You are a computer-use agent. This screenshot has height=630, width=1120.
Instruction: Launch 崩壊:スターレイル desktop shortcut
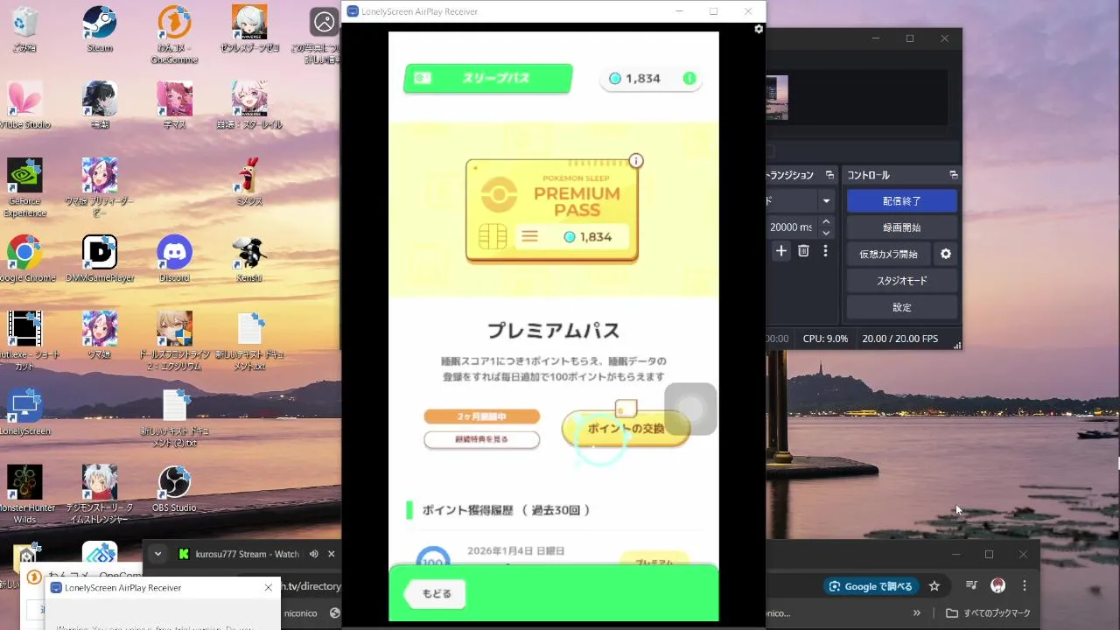[249, 104]
